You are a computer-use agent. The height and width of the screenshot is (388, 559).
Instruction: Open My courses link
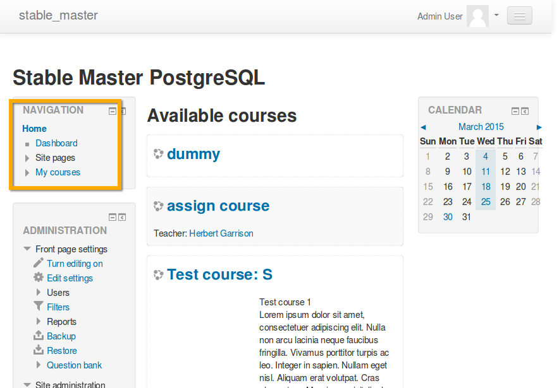tap(58, 172)
